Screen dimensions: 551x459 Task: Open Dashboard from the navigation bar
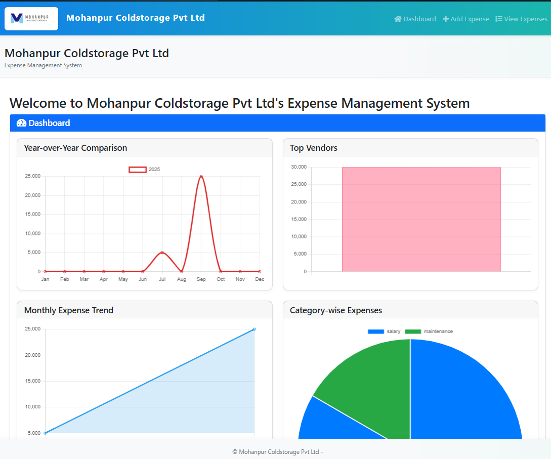(419, 19)
